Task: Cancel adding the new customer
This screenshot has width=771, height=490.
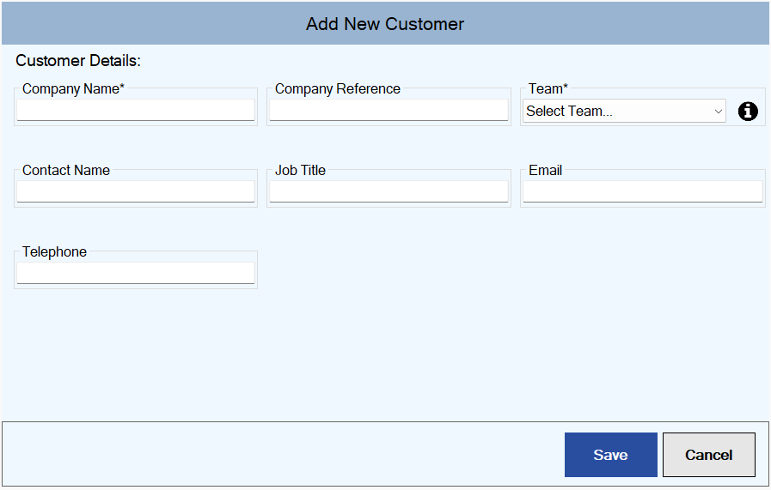Action: point(708,455)
